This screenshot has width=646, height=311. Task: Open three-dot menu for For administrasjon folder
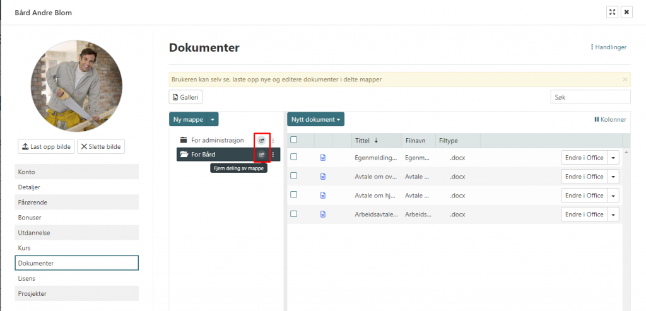click(x=273, y=140)
